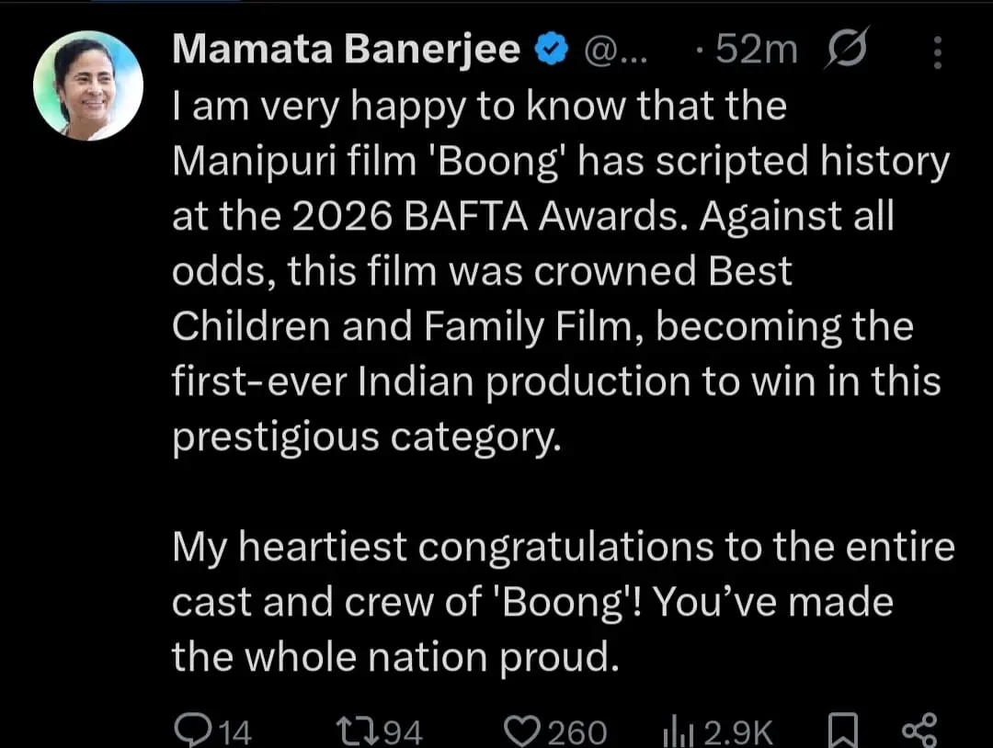Image resolution: width=993 pixels, height=748 pixels.
Task: Click the like count 260
Action: tap(576, 732)
